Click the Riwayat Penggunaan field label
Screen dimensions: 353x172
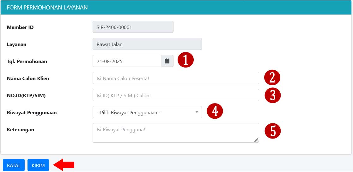click(x=32, y=112)
